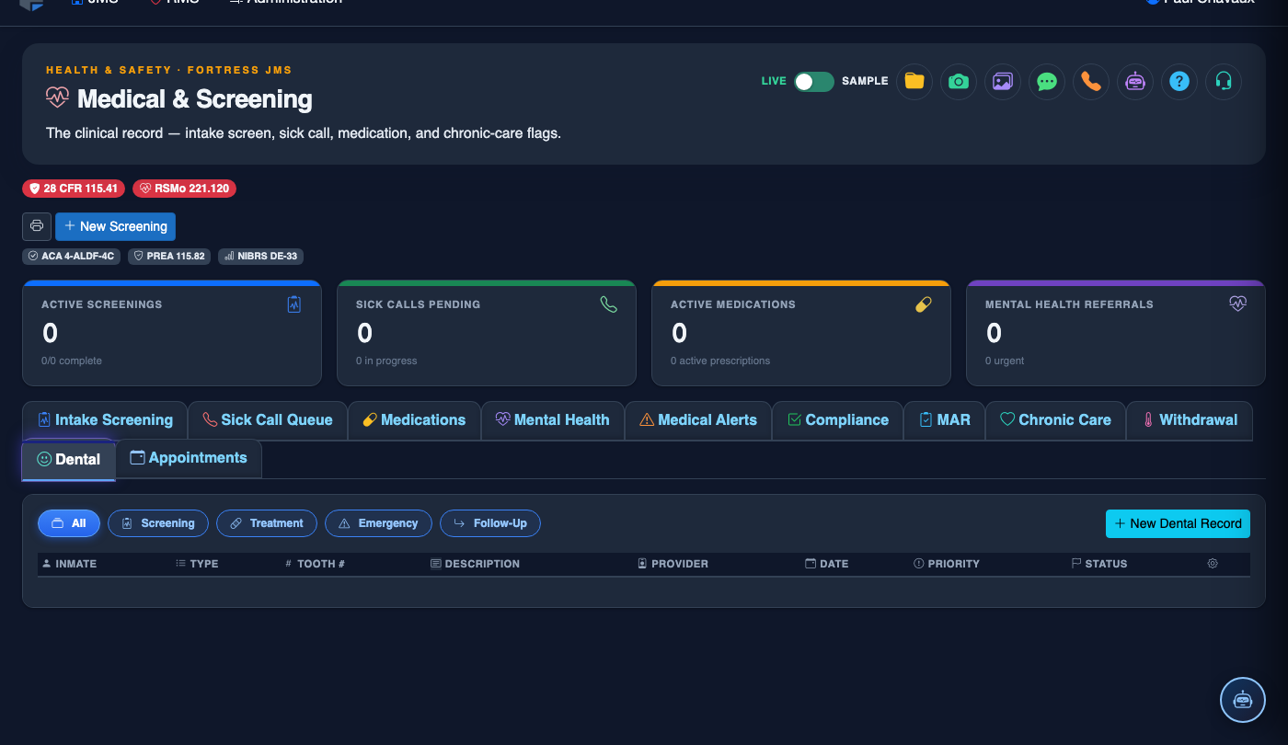Viewport: 1288px width, 745px height.
Task: Sort by the STATUS column header
Action: (x=1099, y=564)
